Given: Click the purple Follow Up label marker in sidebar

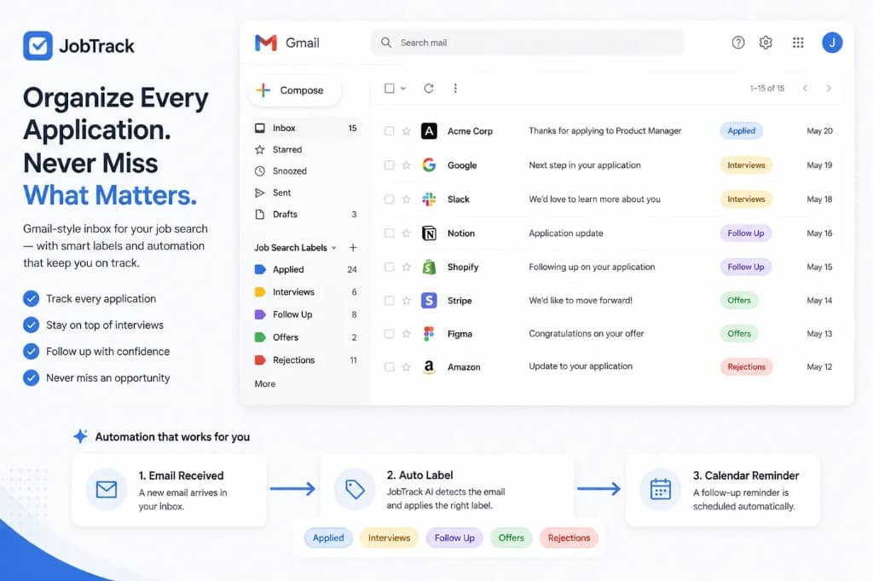Looking at the screenshot, I should [x=260, y=314].
